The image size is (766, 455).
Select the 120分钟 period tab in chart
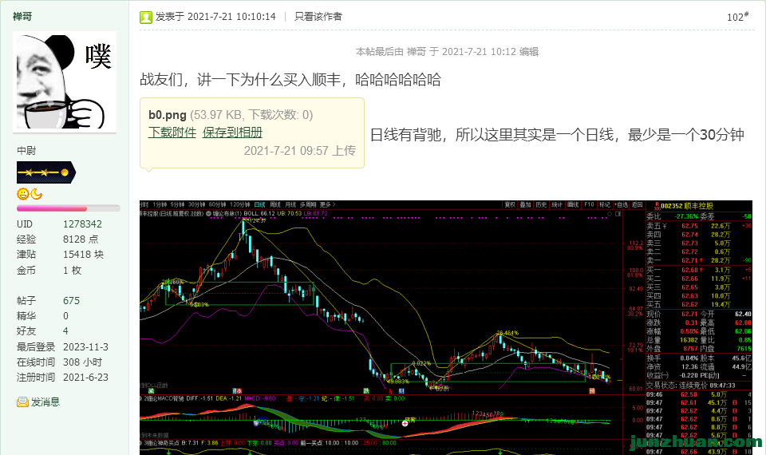(240, 204)
